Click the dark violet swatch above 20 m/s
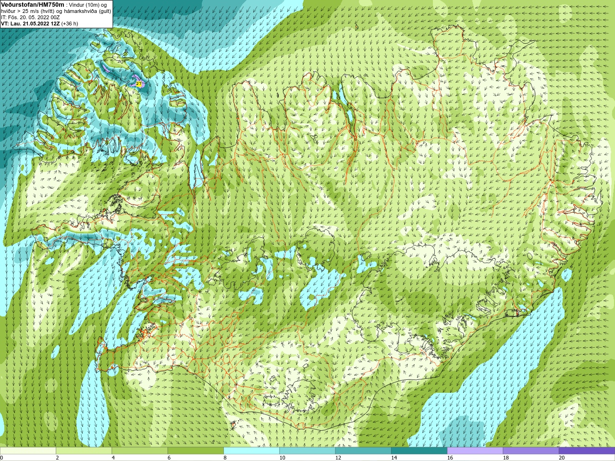This screenshot has height=461, width=615. click(x=587, y=451)
